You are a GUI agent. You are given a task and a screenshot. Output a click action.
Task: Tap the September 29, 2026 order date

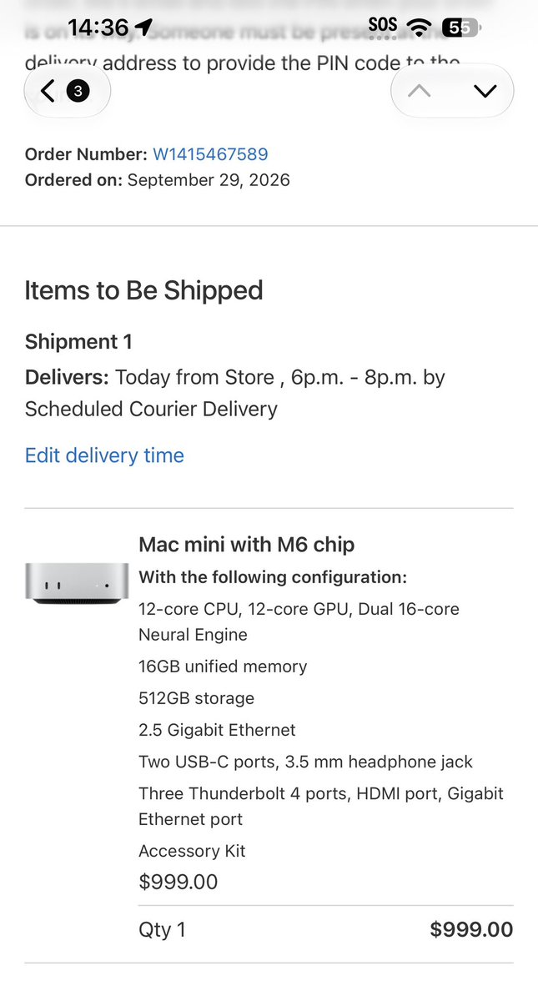point(209,180)
